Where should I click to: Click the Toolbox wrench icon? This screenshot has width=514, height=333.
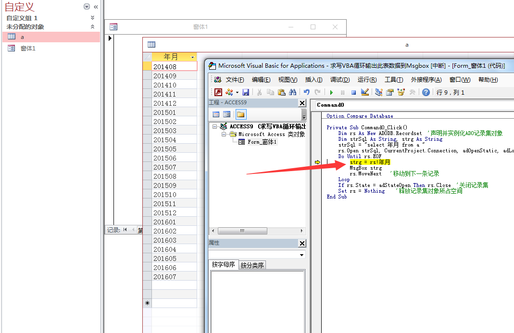tap(412, 92)
